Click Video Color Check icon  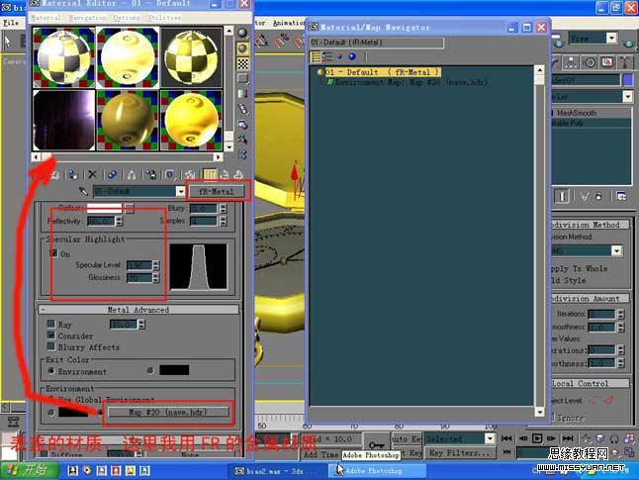tap(243, 94)
